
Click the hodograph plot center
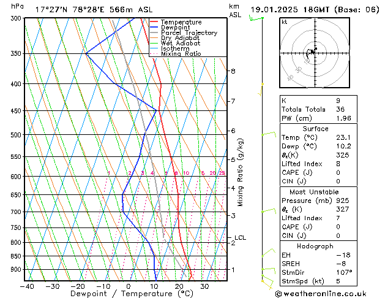point(315,53)
